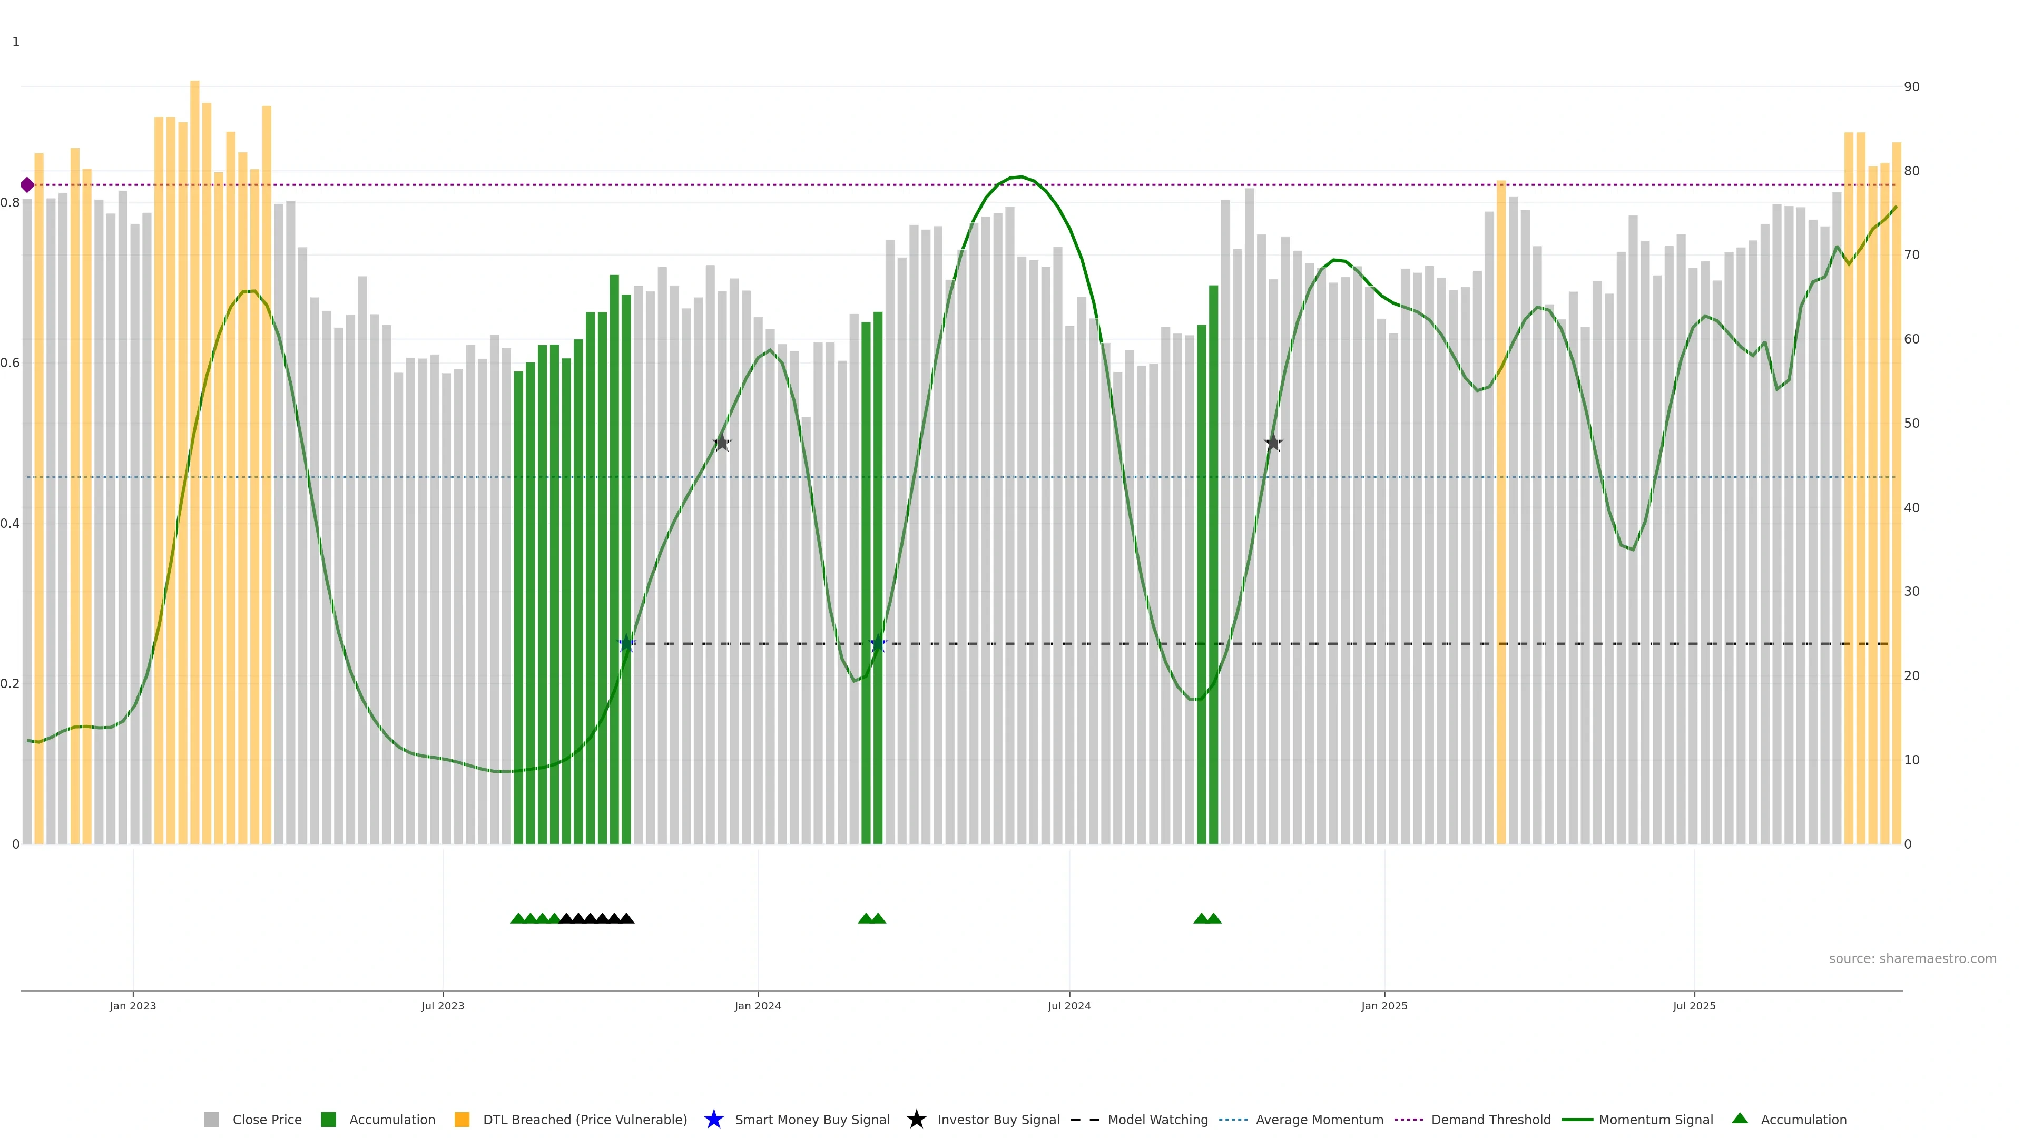The height and width of the screenshot is (1138, 2023).
Task: Click the second blue star near March 2024
Action: point(878,644)
